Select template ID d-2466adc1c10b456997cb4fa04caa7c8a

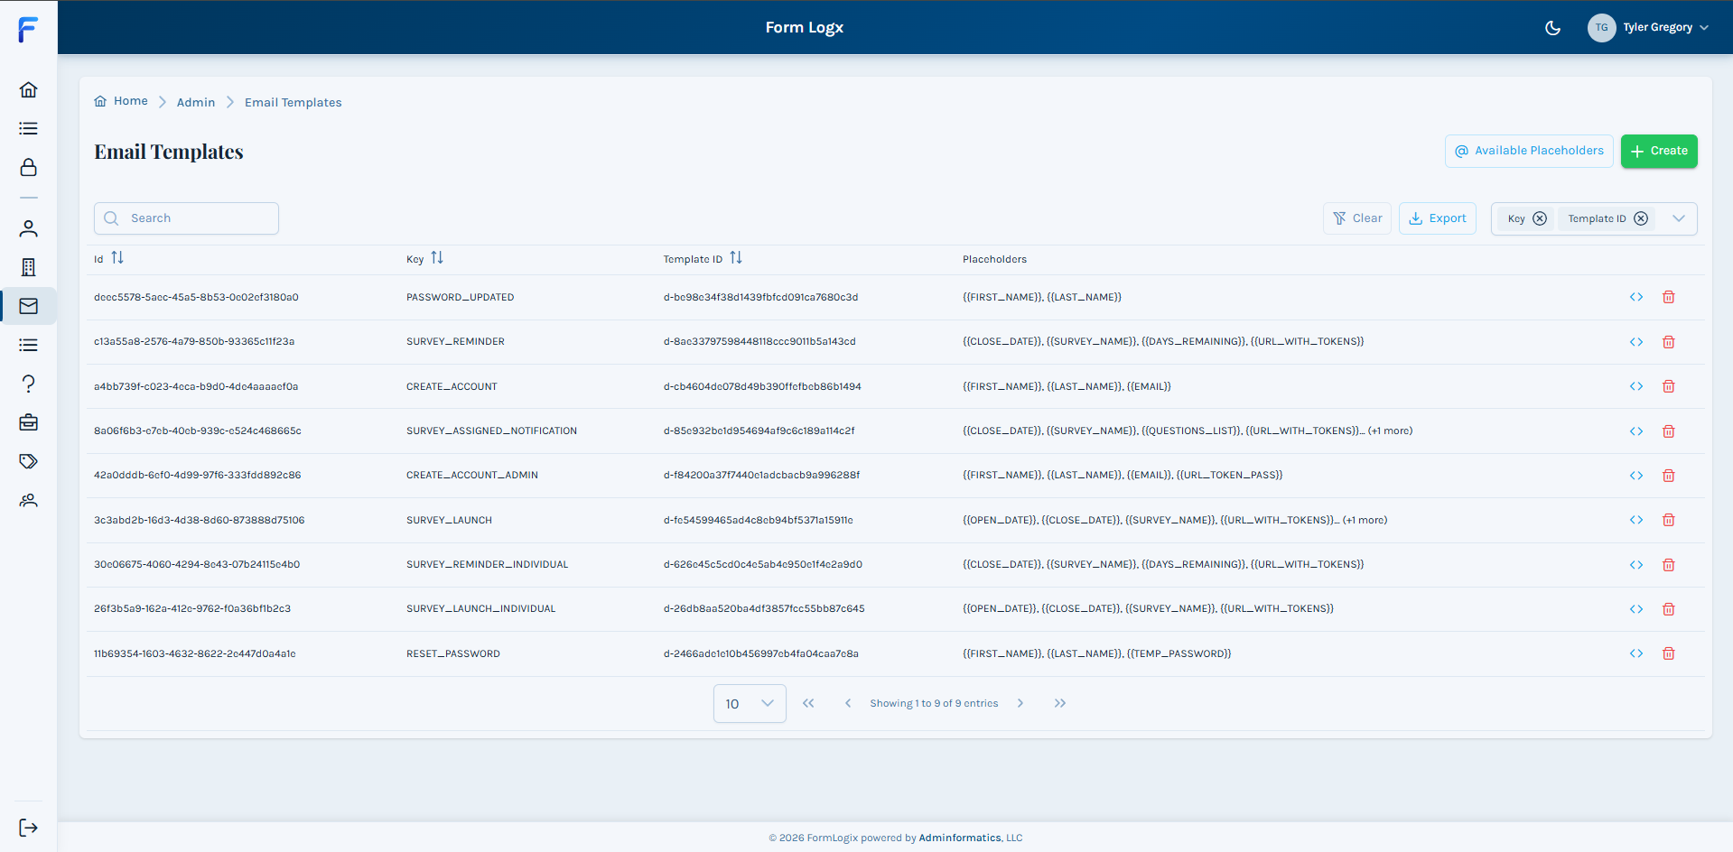pos(761,653)
